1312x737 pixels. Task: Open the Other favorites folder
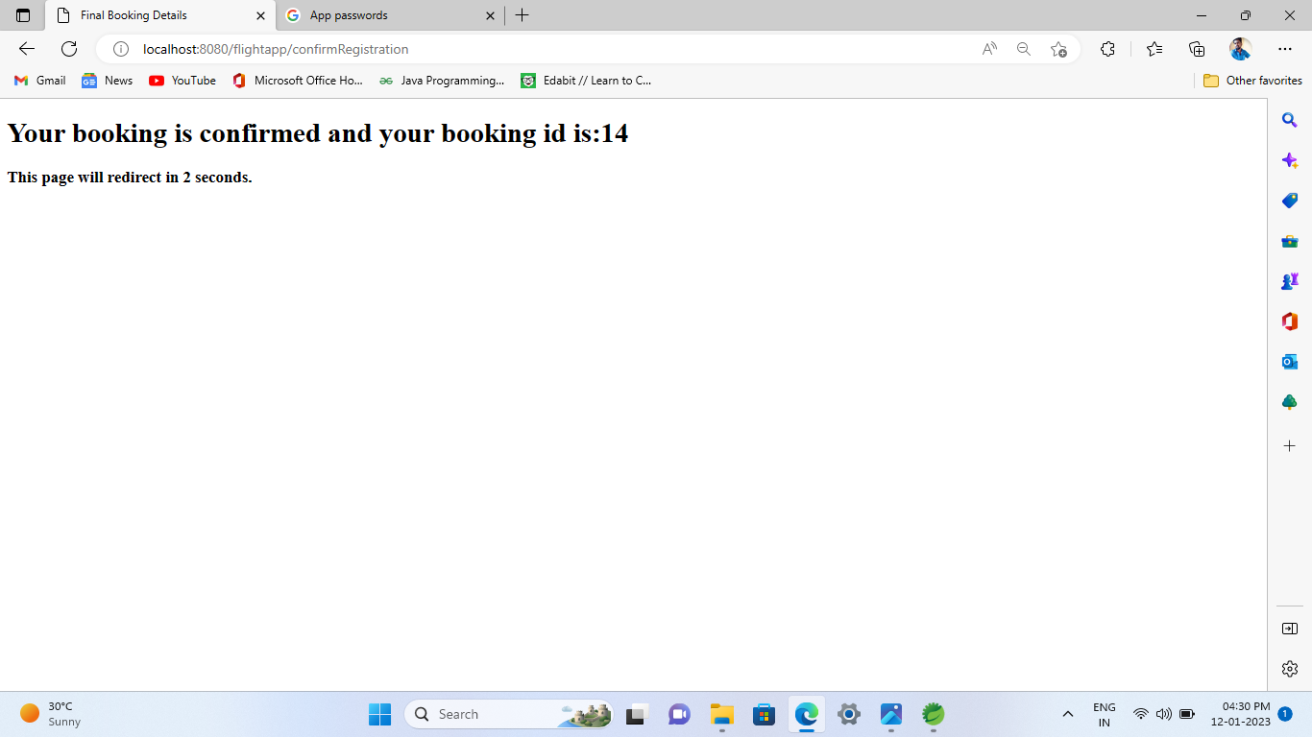pyautogui.click(x=1252, y=81)
